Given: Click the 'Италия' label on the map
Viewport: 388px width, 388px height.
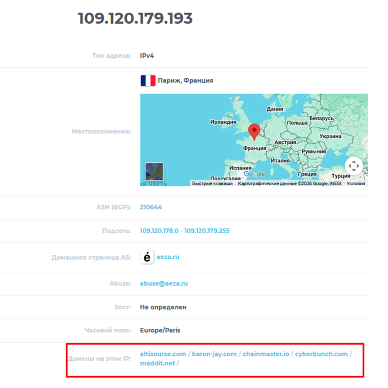Looking at the screenshot, I should (280, 161).
